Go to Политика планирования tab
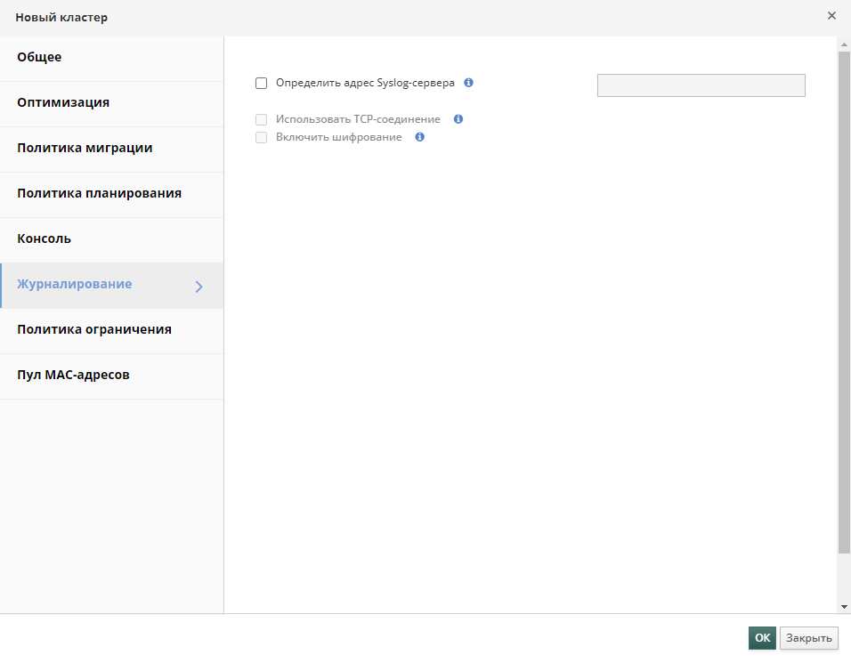The height and width of the screenshot is (663, 851). click(112, 195)
